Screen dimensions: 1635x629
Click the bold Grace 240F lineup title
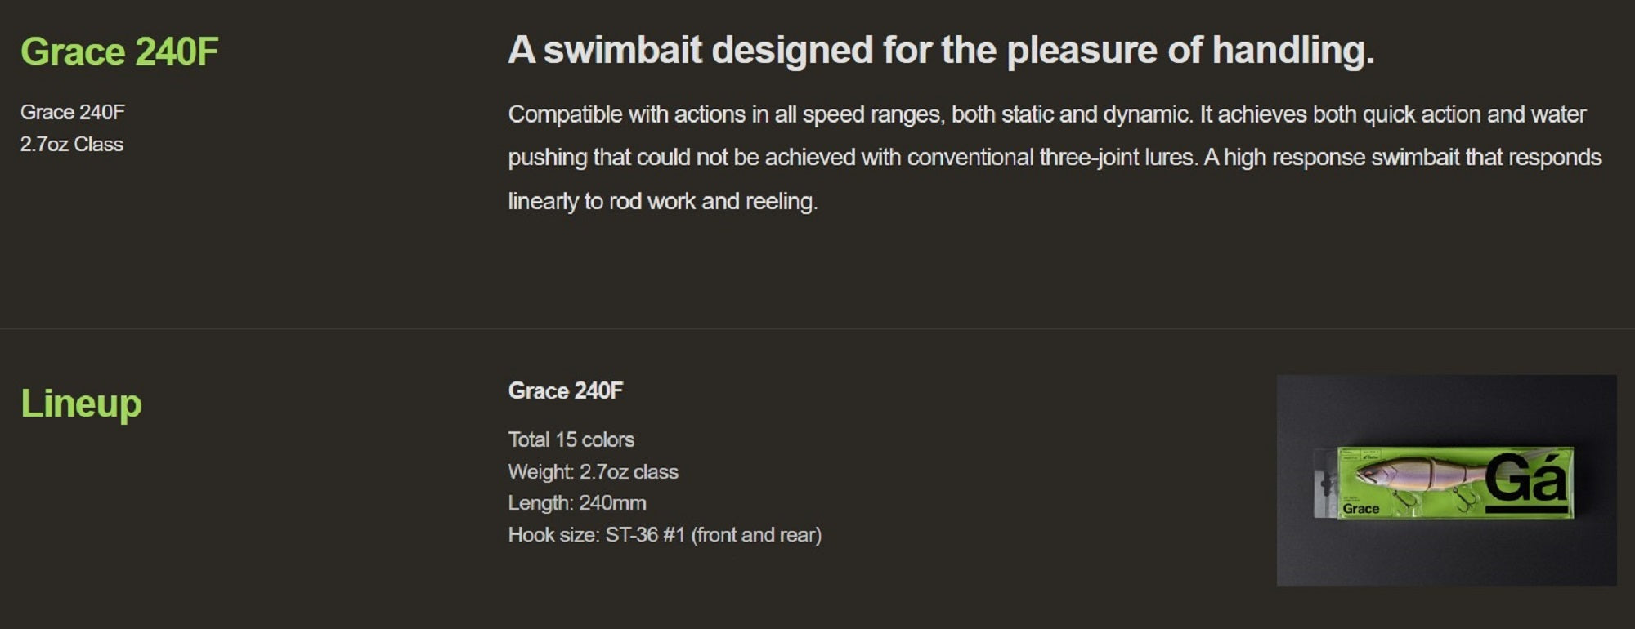(x=565, y=391)
